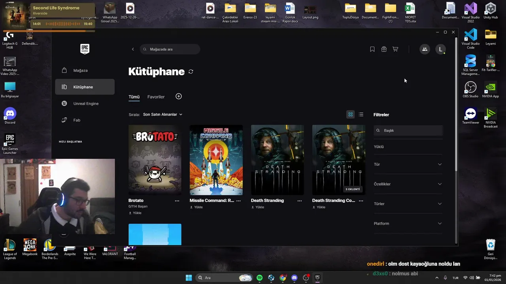Click the Mağazada ara search box
Screen dimensions: 506x284
click(x=170, y=49)
